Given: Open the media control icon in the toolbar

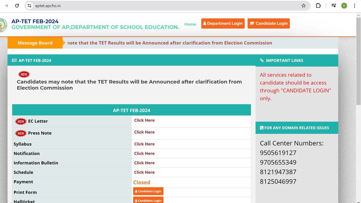Looking at the screenshot, I should 334,6.
